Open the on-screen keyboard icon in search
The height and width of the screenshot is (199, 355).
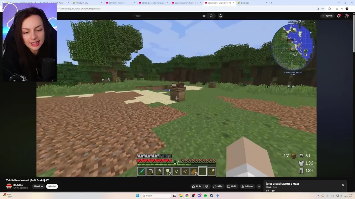pyautogui.click(x=204, y=16)
